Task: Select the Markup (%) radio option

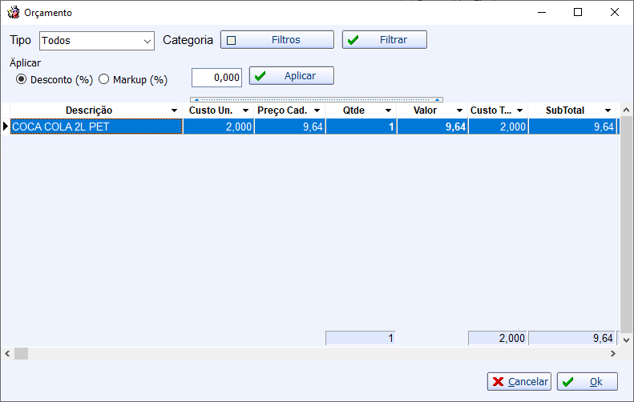Action: click(104, 80)
